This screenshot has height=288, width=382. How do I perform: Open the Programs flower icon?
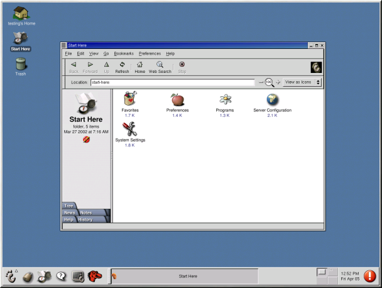[x=225, y=99]
